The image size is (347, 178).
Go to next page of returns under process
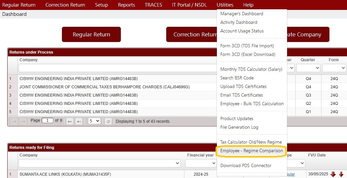click(70, 121)
